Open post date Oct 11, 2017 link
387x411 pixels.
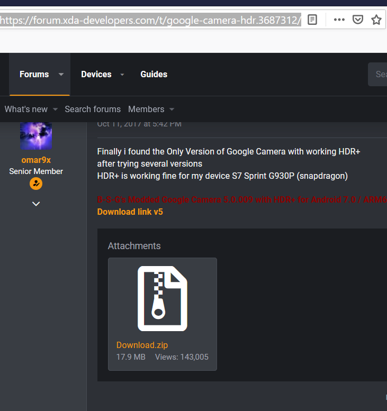coord(139,124)
